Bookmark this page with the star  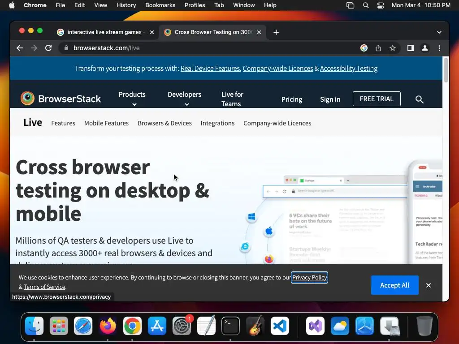pyautogui.click(x=393, y=48)
